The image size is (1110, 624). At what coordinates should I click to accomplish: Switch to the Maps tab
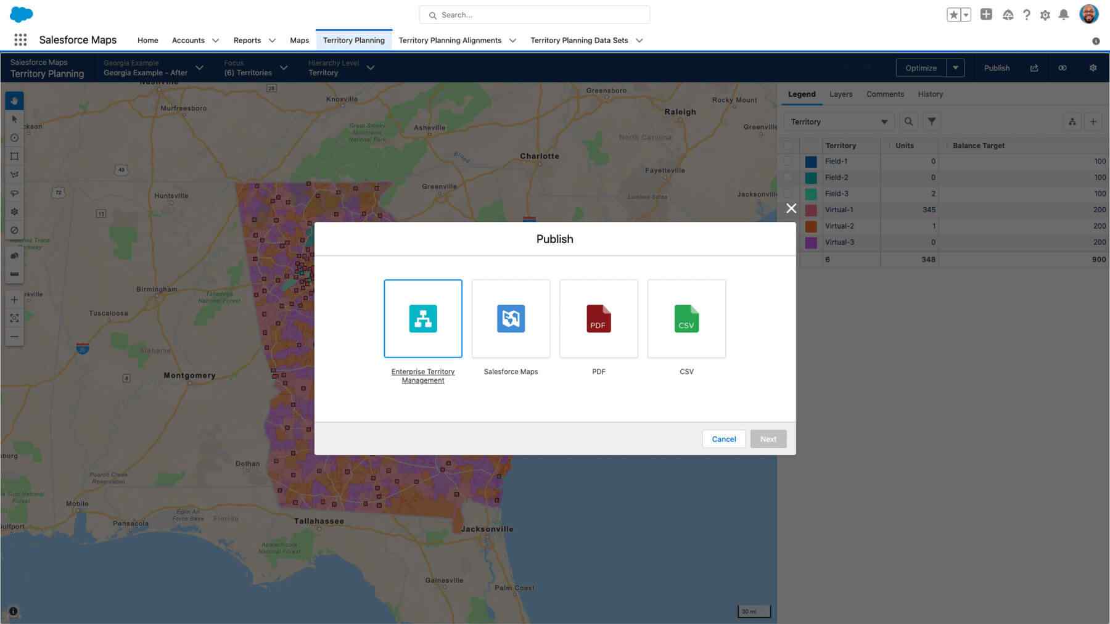pos(300,40)
